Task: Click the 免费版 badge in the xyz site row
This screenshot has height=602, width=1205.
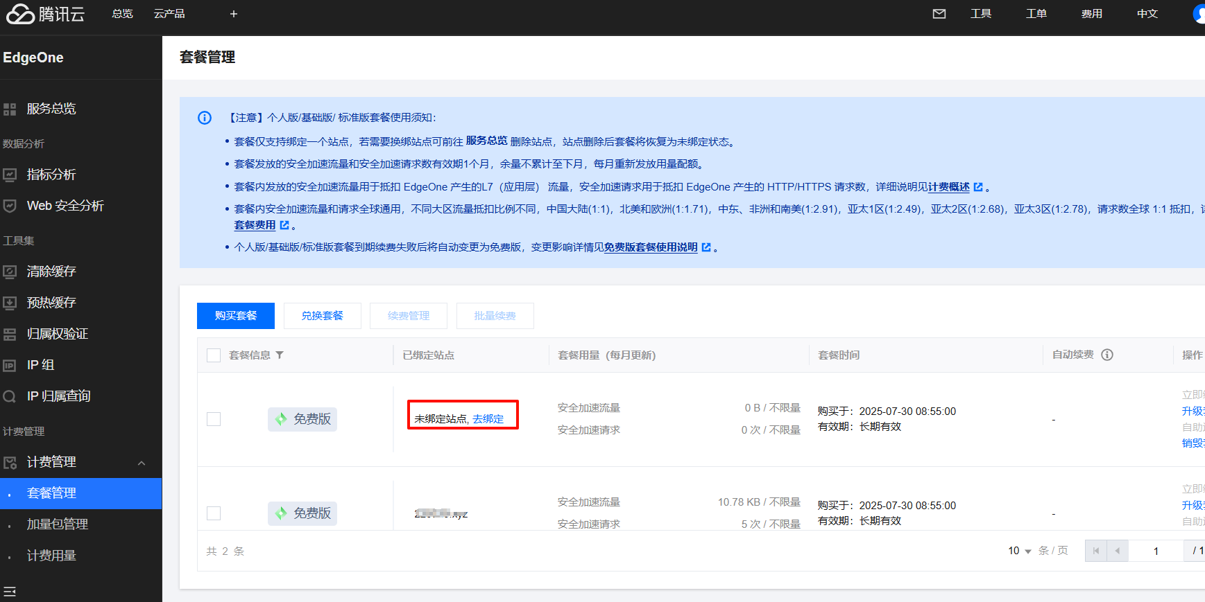Action: (x=302, y=513)
